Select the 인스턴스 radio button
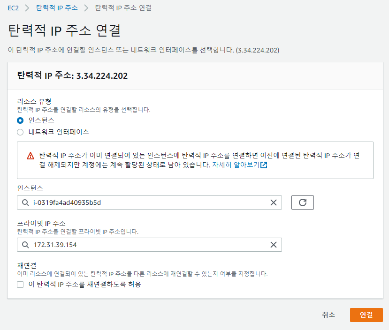The image size is (389, 330). (x=20, y=120)
